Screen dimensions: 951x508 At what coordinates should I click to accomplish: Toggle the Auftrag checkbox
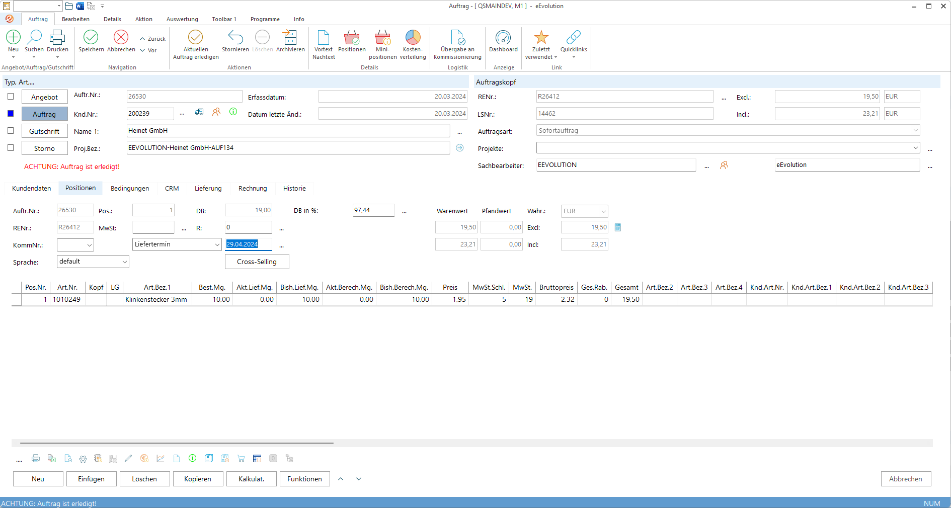pyautogui.click(x=11, y=114)
